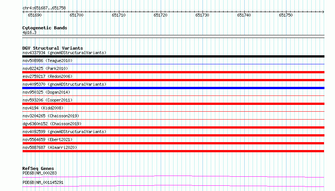The height and width of the screenshot is (191, 335).
Task: Click the thick blue bar of nsv4095370
Action: click(x=173, y=88)
